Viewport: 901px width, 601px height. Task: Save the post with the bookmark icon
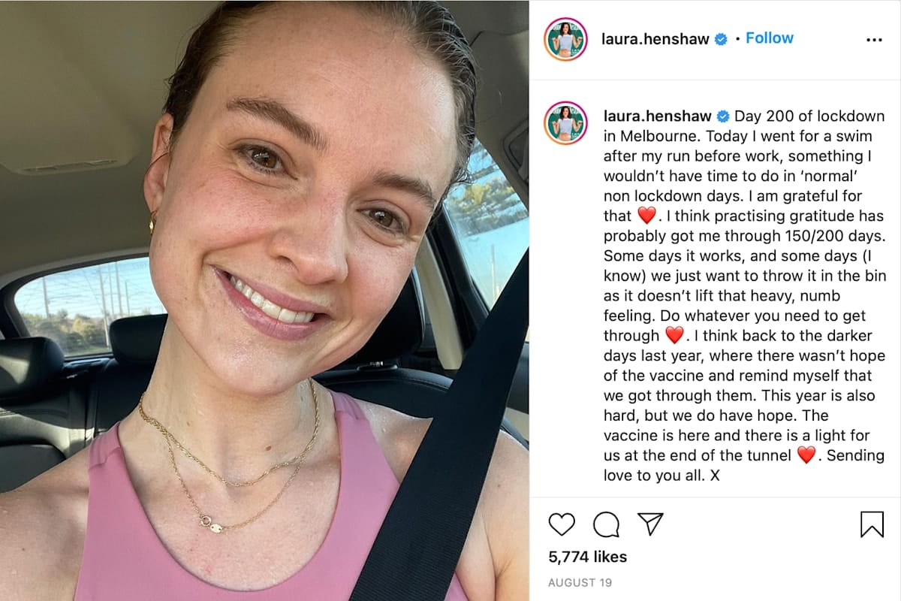[872, 524]
